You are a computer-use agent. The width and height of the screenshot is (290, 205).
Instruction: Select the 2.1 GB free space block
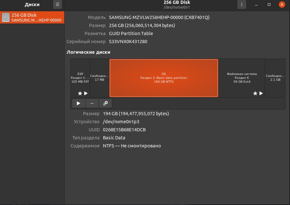275,78
